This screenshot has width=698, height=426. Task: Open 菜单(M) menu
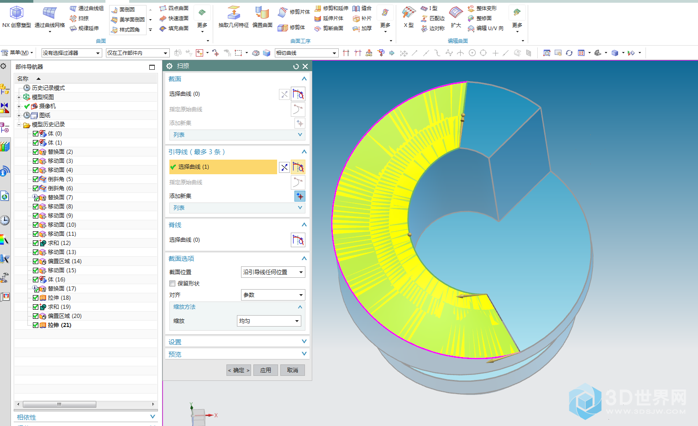click(17, 53)
